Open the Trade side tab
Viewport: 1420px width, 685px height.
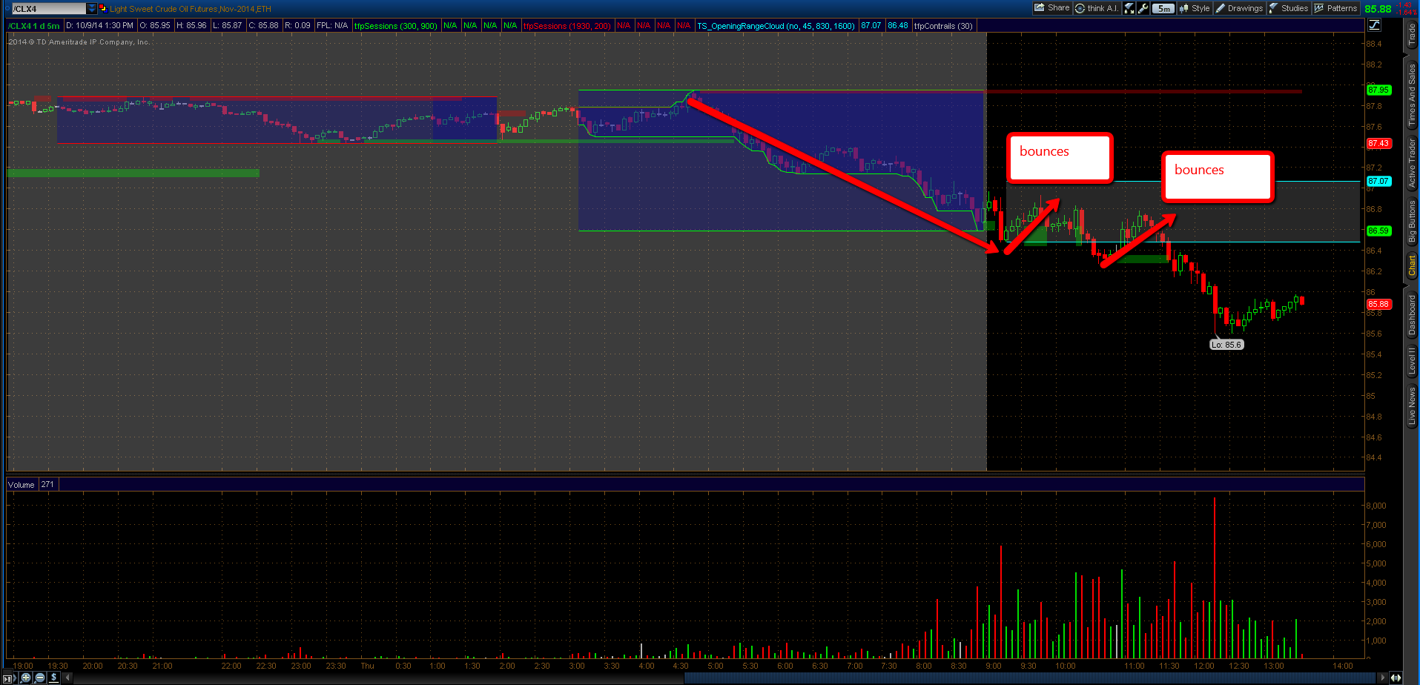pyautogui.click(x=1412, y=35)
